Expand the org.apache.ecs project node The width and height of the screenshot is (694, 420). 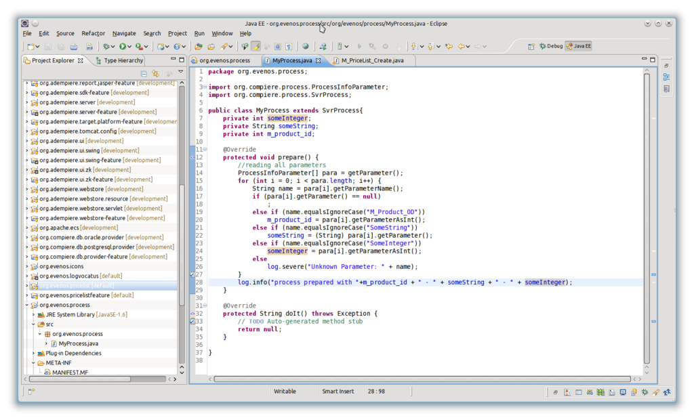[27, 228]
